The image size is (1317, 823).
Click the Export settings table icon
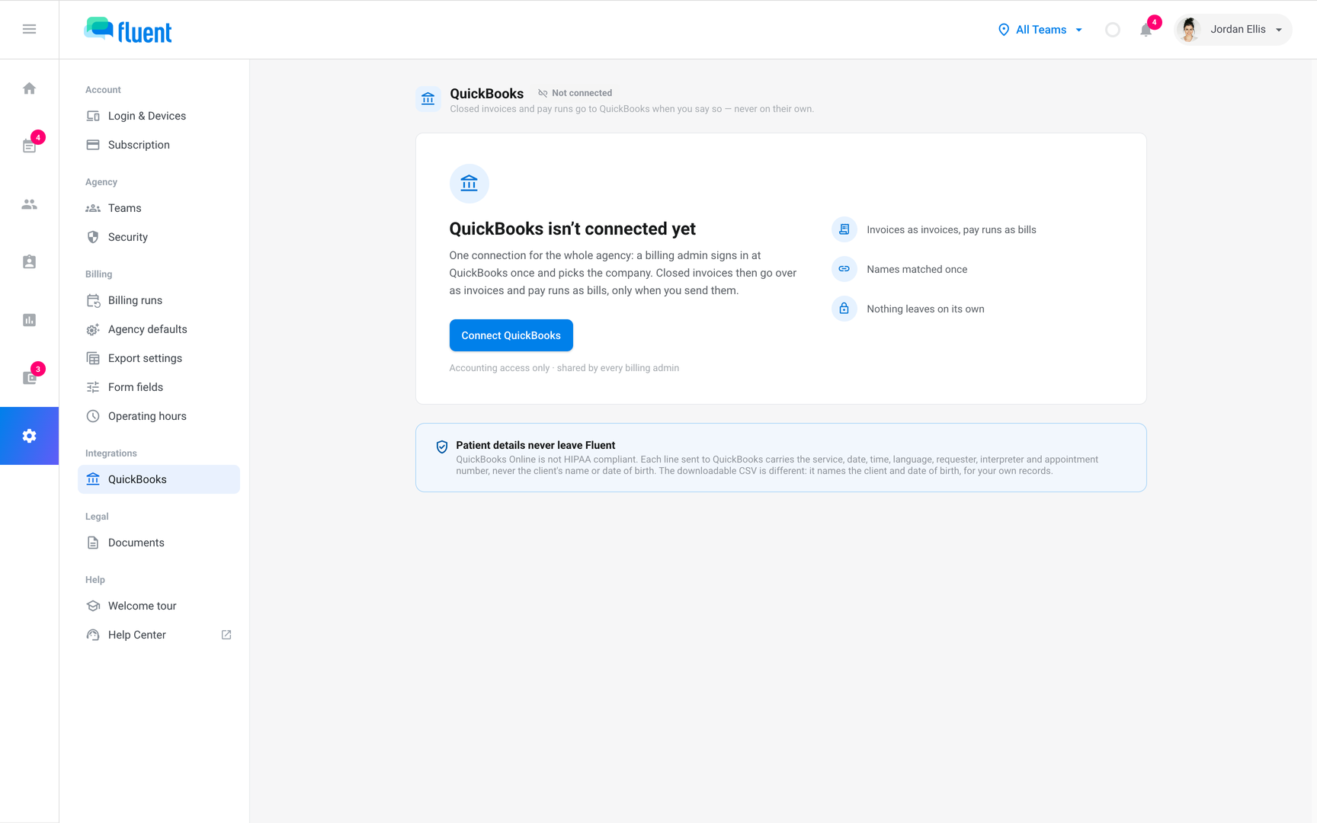pos(93,358)
